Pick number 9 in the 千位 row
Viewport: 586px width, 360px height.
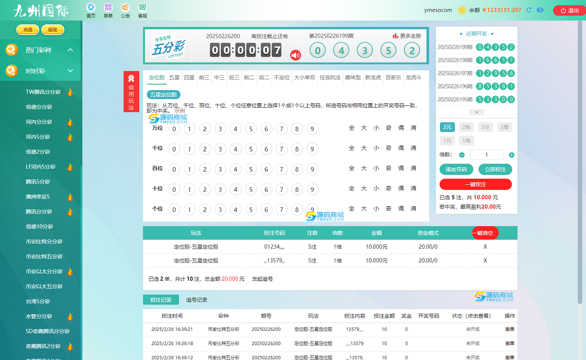point(312,149)
